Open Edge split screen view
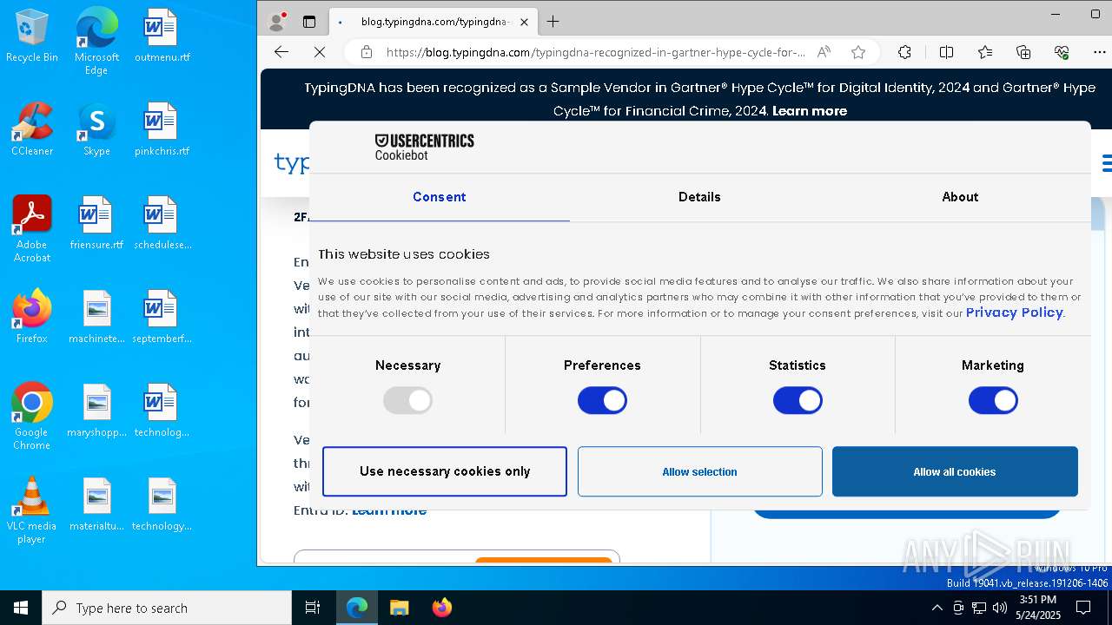 [x=947, y=52]
